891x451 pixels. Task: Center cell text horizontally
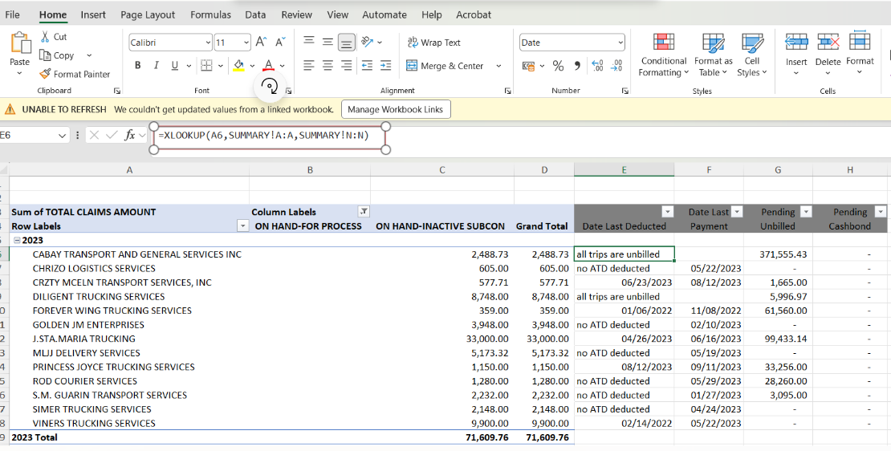tap(328, 66)
